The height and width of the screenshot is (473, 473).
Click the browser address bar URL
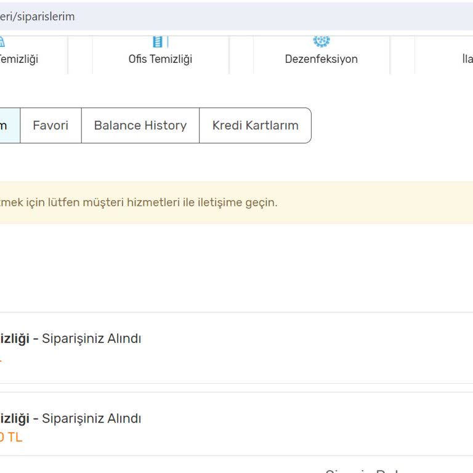[37, 17]
